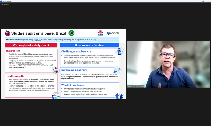Click the slide title 'Sludge audit on a page, Brazil'

[39, 33]
